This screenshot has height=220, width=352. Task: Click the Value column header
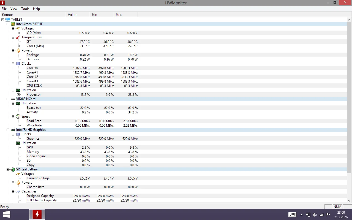point(78,15)
